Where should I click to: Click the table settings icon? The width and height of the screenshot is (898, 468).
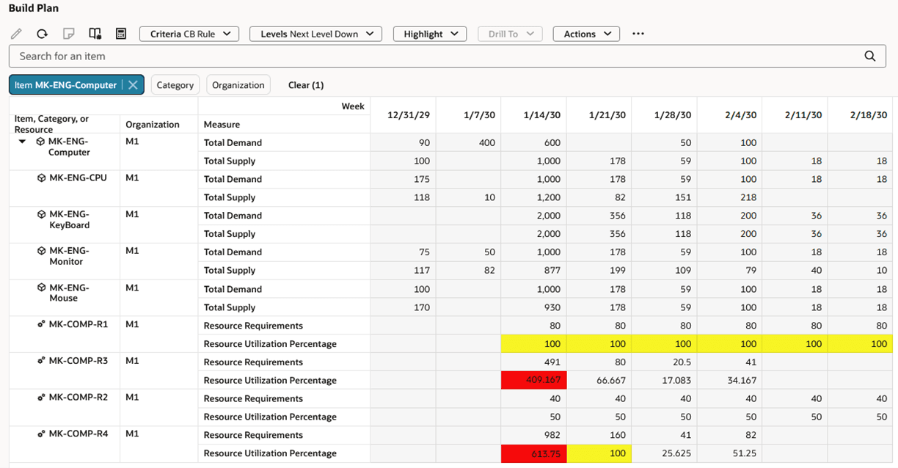[95, 34]
